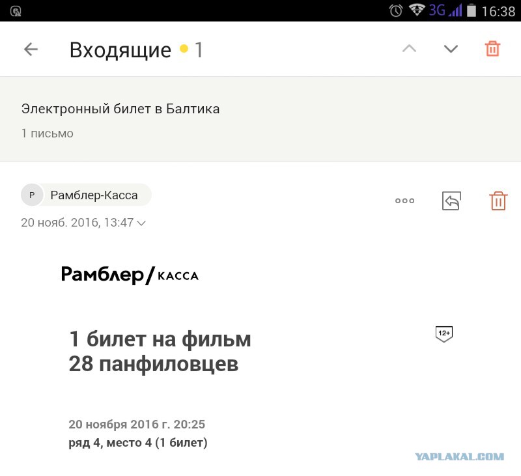Screen dimensions: 521x476
Task: Go to previous message with up chevron
Action: pyautogui.click(x=409, y=49)
